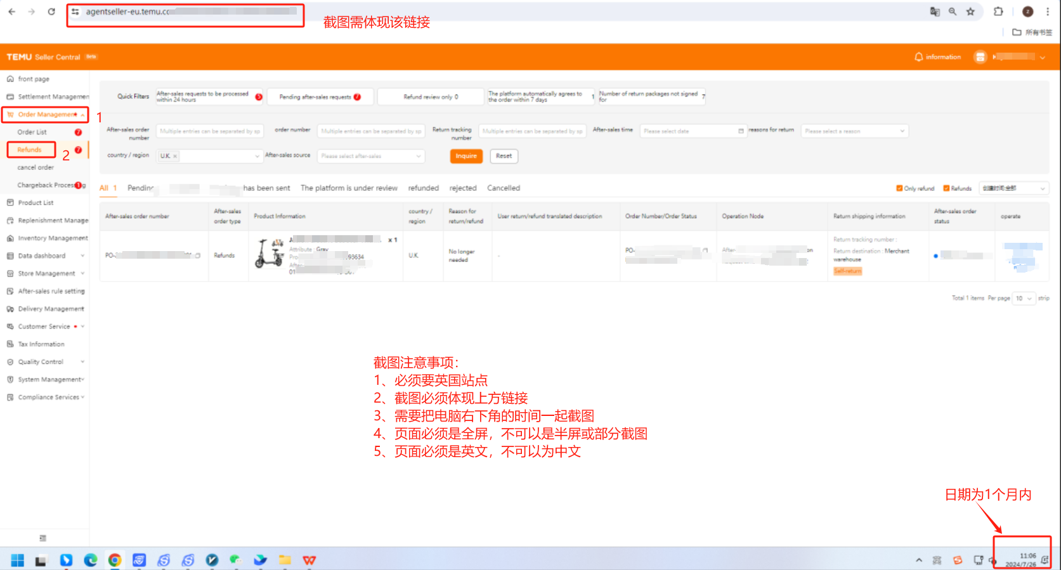Image resolution: width=1061 pixels, height=570 pixels.
Task: Expand Order Management in the sidebar
Action: 45,115
